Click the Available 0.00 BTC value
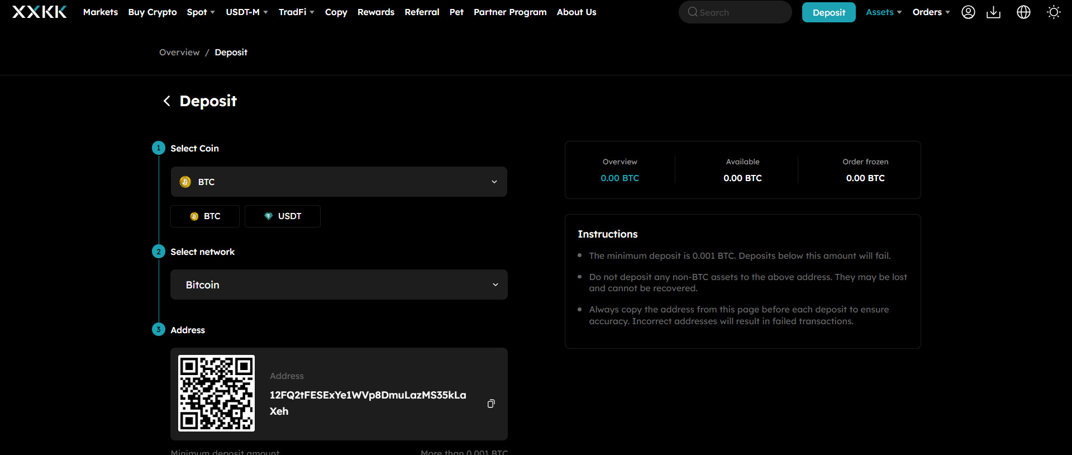Screen dimensions: 1072x455 click(742, 178)
